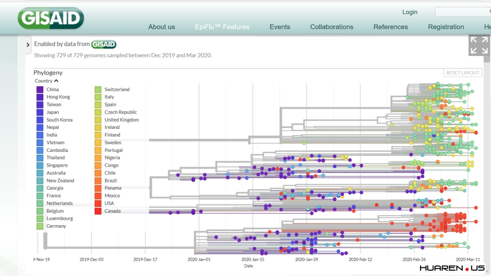The width and height of the screenshot is (491, 276).
Task: Toggle the Switzerland legend swatch
Action: (98, 90)
